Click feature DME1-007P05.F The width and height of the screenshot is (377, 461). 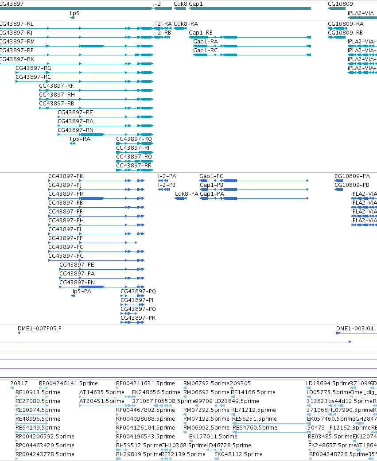pos(19,333)
